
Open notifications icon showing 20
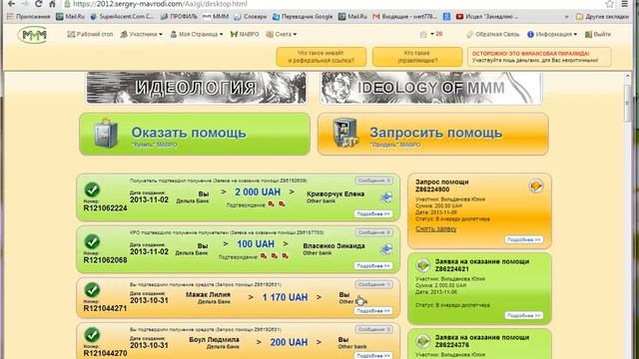pyautogui.click(x=430, y=34)
